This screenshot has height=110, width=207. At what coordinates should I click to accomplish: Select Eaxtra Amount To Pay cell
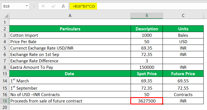click(70, 67)
